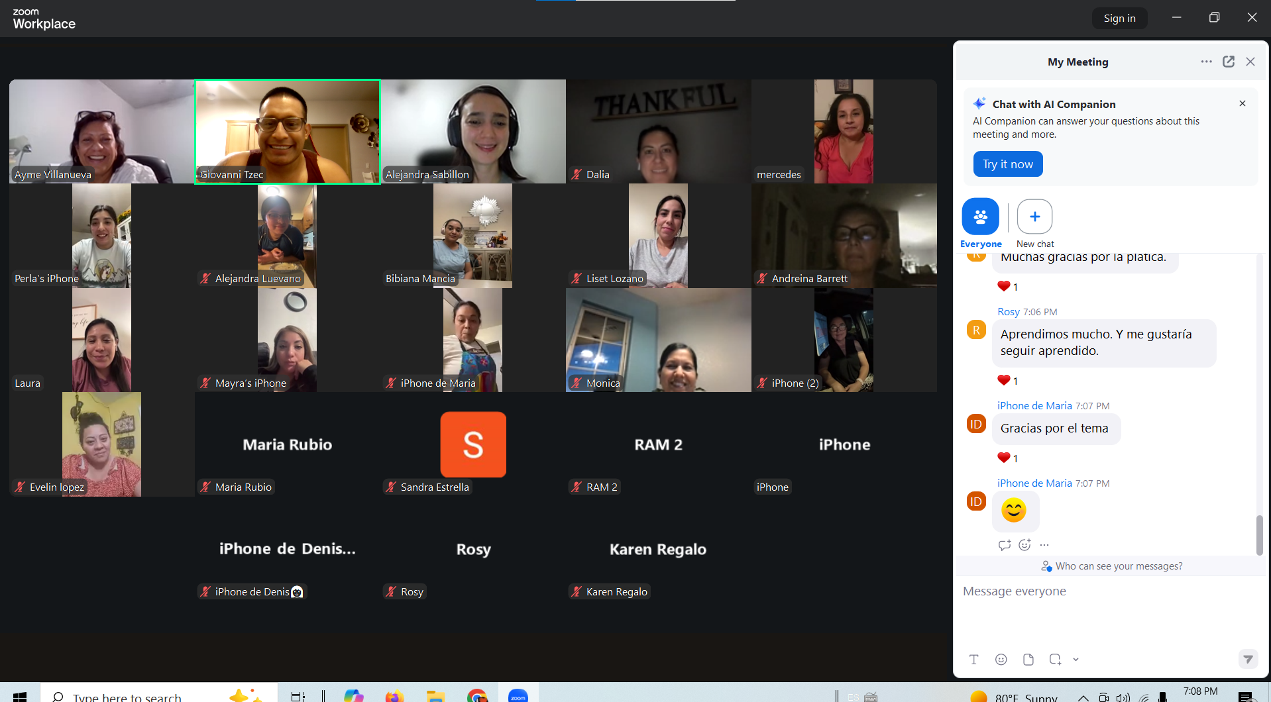The image size is (1271, 702).
Task: Pop out the My Meeting chat panel
Action: 1228,61
